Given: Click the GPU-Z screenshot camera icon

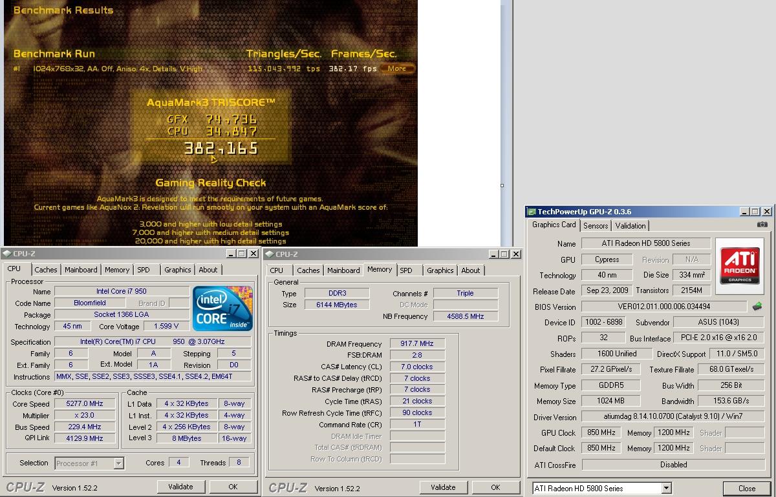Looking at the screenshot, I should (x=762, y=225).
